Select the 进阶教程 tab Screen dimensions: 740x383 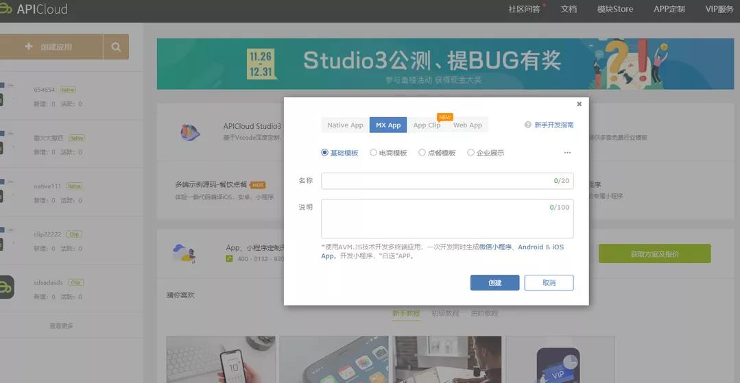tap(484, 312)
